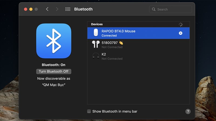This screenshot has height=121, width=216.
Task: Click Not Connected status under 51800797
Action: pos(112,47)
